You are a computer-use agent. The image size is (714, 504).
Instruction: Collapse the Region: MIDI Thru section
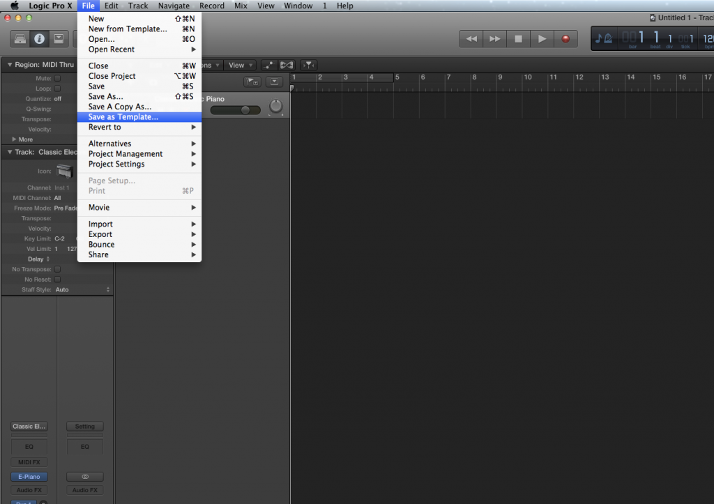point(10,65)
